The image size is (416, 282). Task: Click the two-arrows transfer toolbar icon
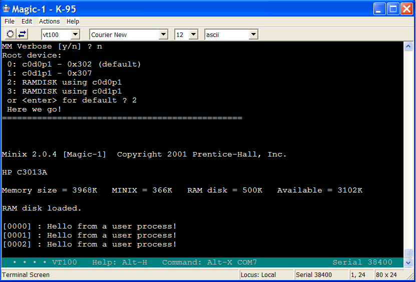click(23, 34)
